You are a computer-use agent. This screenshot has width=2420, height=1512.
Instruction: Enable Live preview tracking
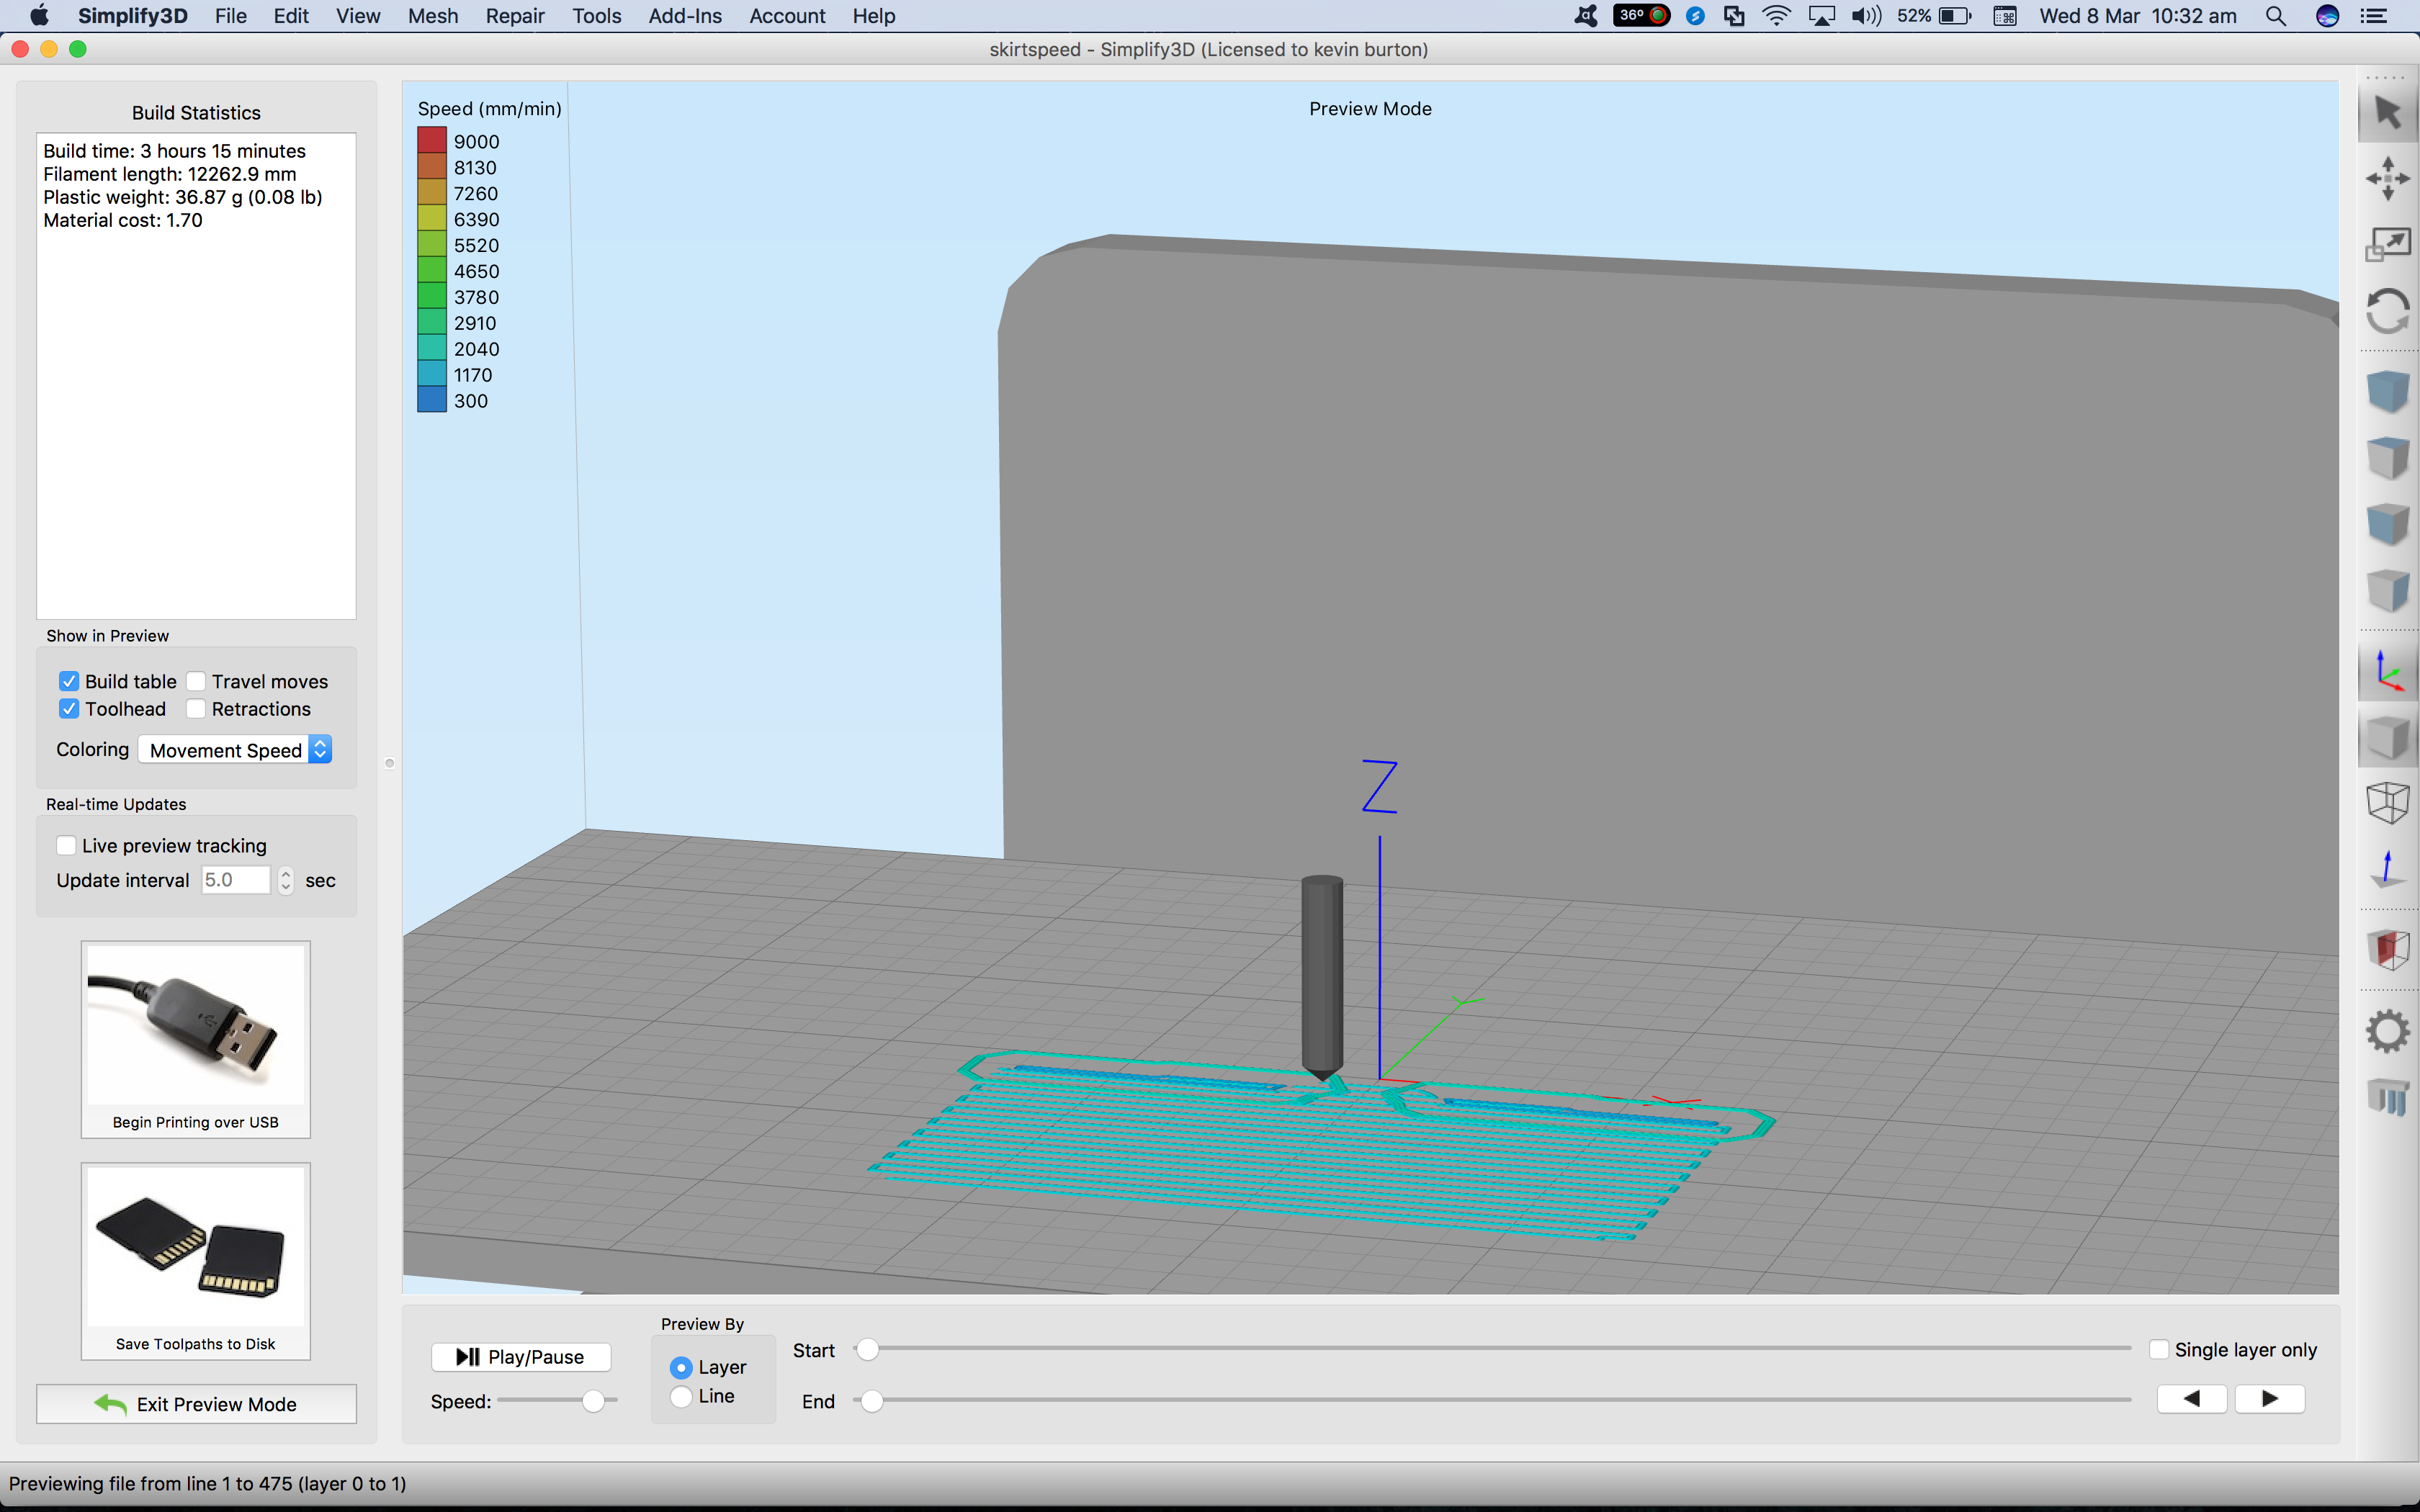[66, 846]
